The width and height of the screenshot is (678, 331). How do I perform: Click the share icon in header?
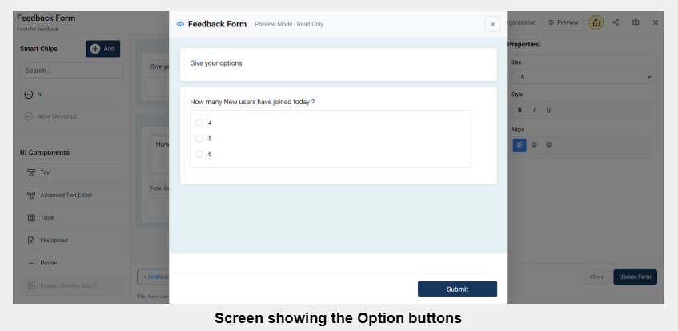(616, 22)
